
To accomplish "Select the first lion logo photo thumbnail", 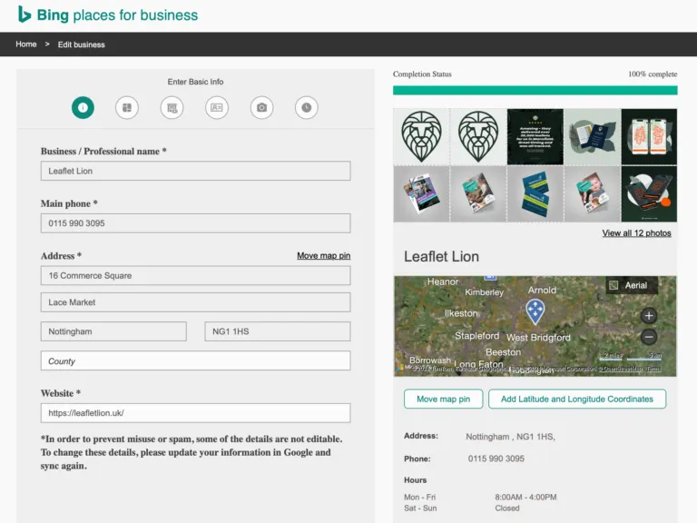I will (421, 137).
